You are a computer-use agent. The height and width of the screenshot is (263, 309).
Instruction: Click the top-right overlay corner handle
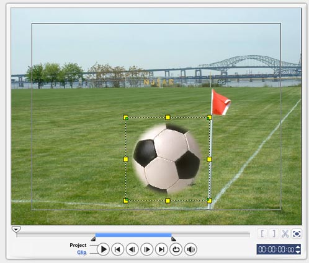click(x=209, y=118)
